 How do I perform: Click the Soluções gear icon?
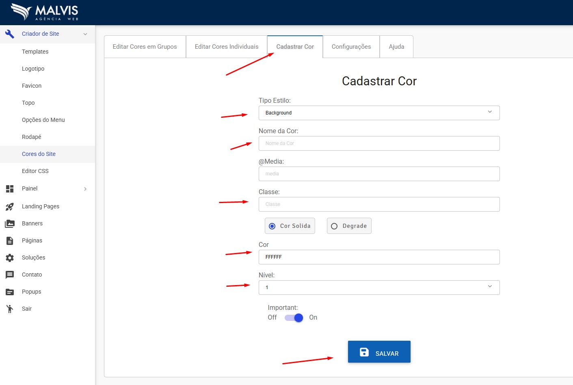[10, 258]
